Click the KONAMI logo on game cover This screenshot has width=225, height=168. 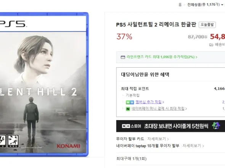pos(68,146)
